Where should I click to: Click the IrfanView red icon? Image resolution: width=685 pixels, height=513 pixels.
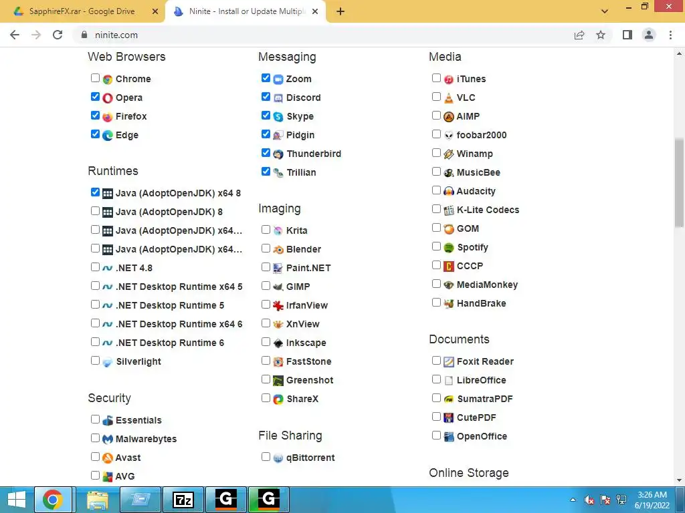pos(278,306)
